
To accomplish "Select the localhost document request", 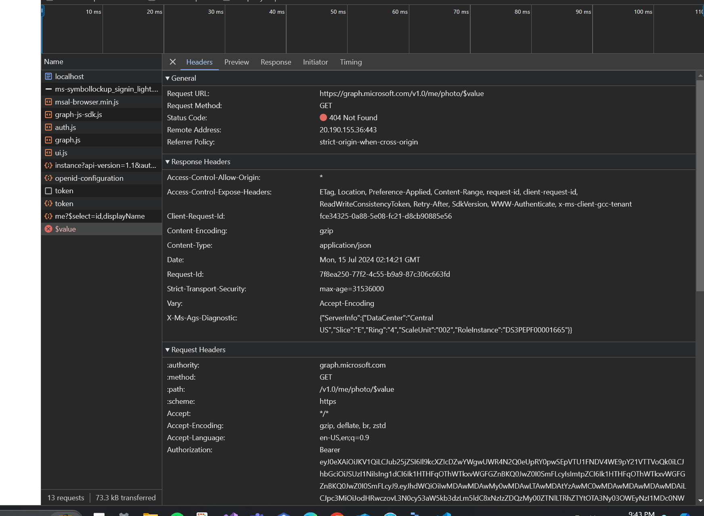I will pos(101,76).
